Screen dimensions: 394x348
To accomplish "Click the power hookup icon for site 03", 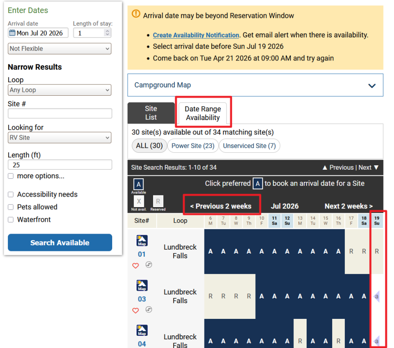I will pyautogui.click(x=149, y=310).
